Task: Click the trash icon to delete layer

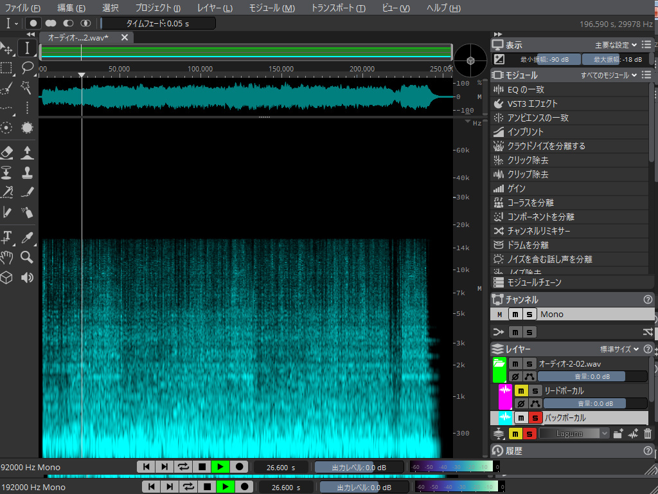Action: pyautogui.click(x=647, y=434)
